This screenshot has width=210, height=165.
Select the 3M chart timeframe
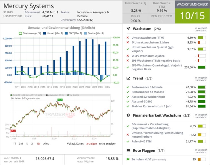[x=21, y=144]
